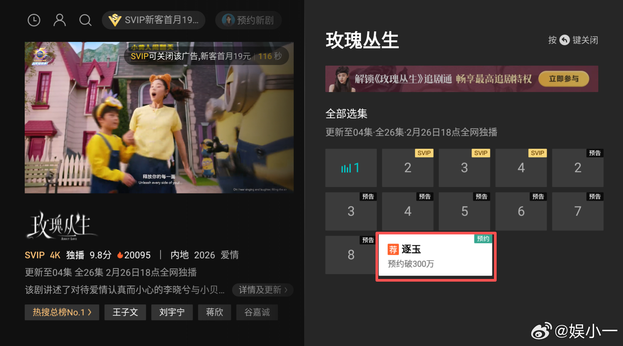Click the 荐 recommendation badge on 逐玉 card
The width and height of the screenshot is (623, 346).
(x=393, y=249)
